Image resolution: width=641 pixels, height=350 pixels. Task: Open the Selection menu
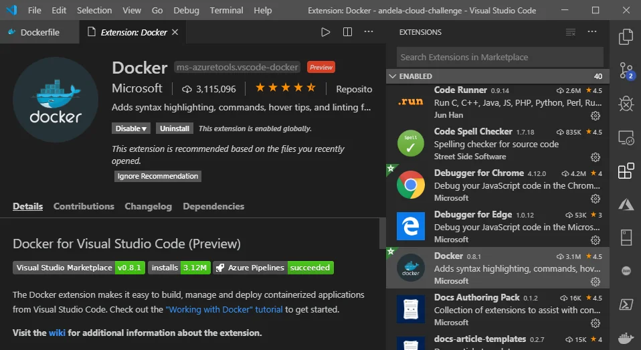[94, 10]
